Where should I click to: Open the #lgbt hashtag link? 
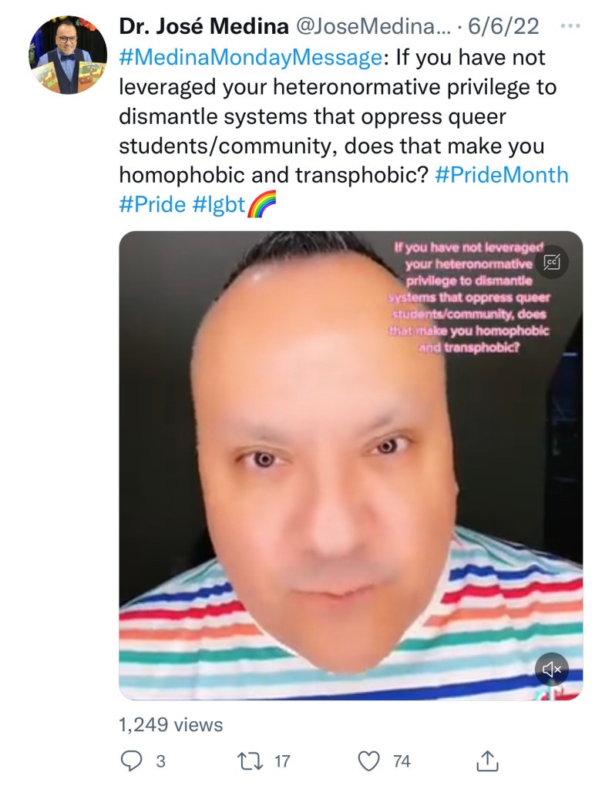tap(218, 204)
